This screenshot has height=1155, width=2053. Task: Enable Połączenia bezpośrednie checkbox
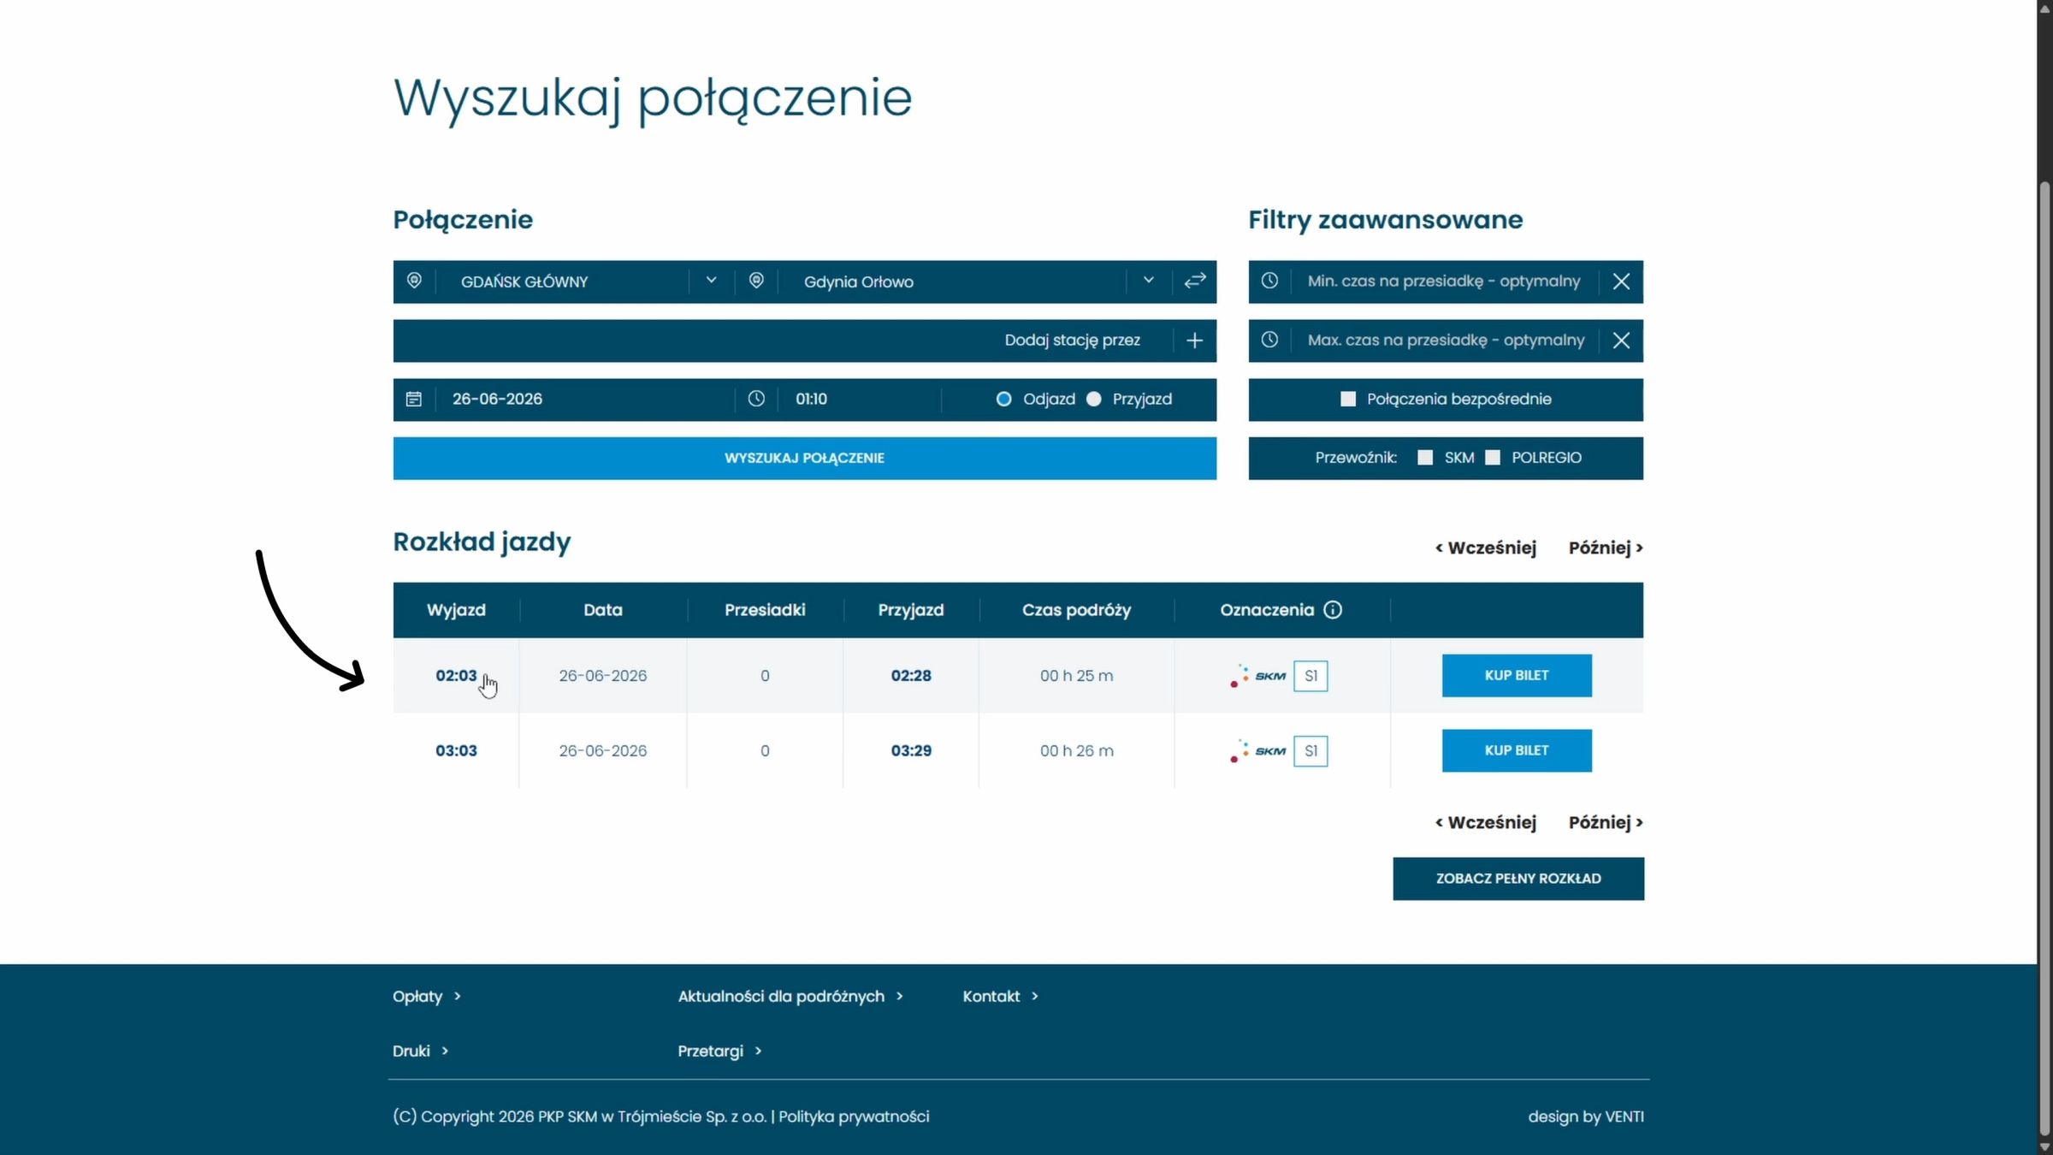(x=1348, y=399)
